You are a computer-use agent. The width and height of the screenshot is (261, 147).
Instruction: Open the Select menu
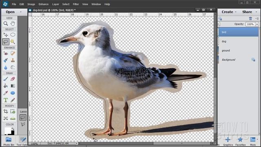[x=66, y=4]
